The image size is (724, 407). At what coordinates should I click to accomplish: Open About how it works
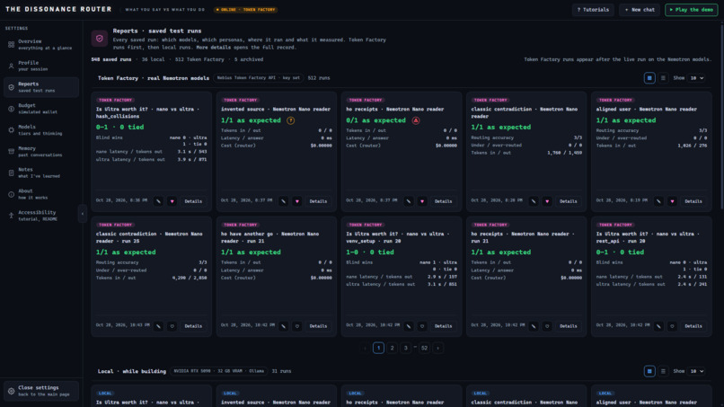[41, 194]
